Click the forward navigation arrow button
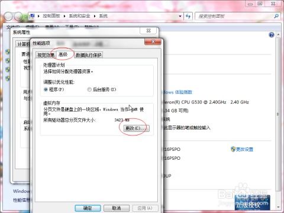Image resolution: width=284 pixels, height=213 pixels. tap(18, 17)
